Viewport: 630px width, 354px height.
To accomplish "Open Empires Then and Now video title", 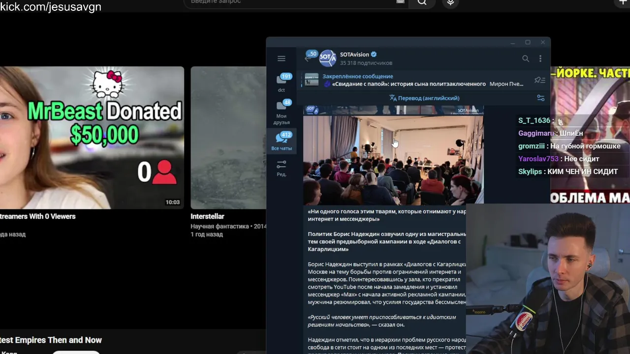I will click(51, 340).
